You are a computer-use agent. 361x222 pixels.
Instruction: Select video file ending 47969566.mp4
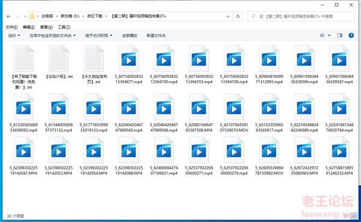tap(164, 113)
